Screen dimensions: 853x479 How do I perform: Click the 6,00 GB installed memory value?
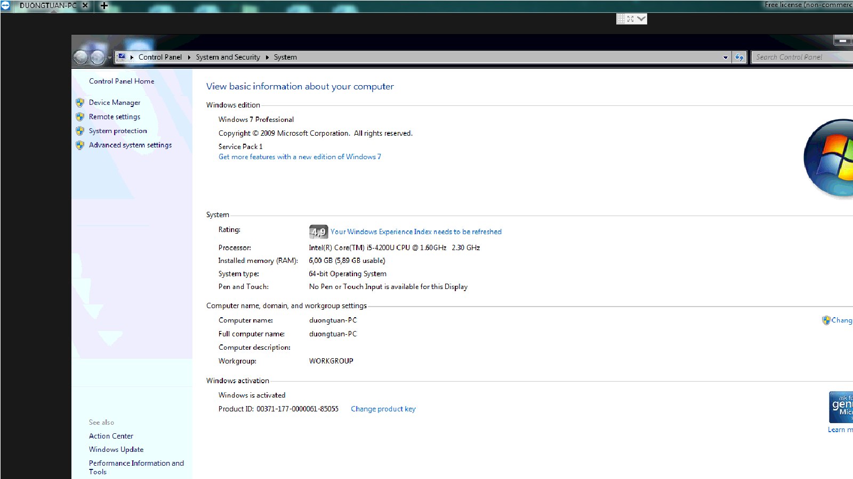tap(347, 260)
